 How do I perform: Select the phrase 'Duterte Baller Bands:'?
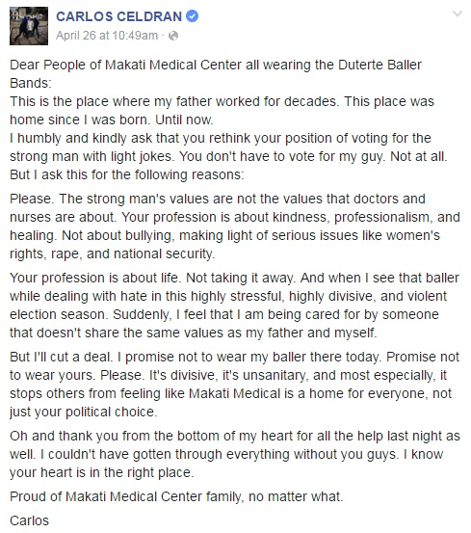tap(216, 74)
